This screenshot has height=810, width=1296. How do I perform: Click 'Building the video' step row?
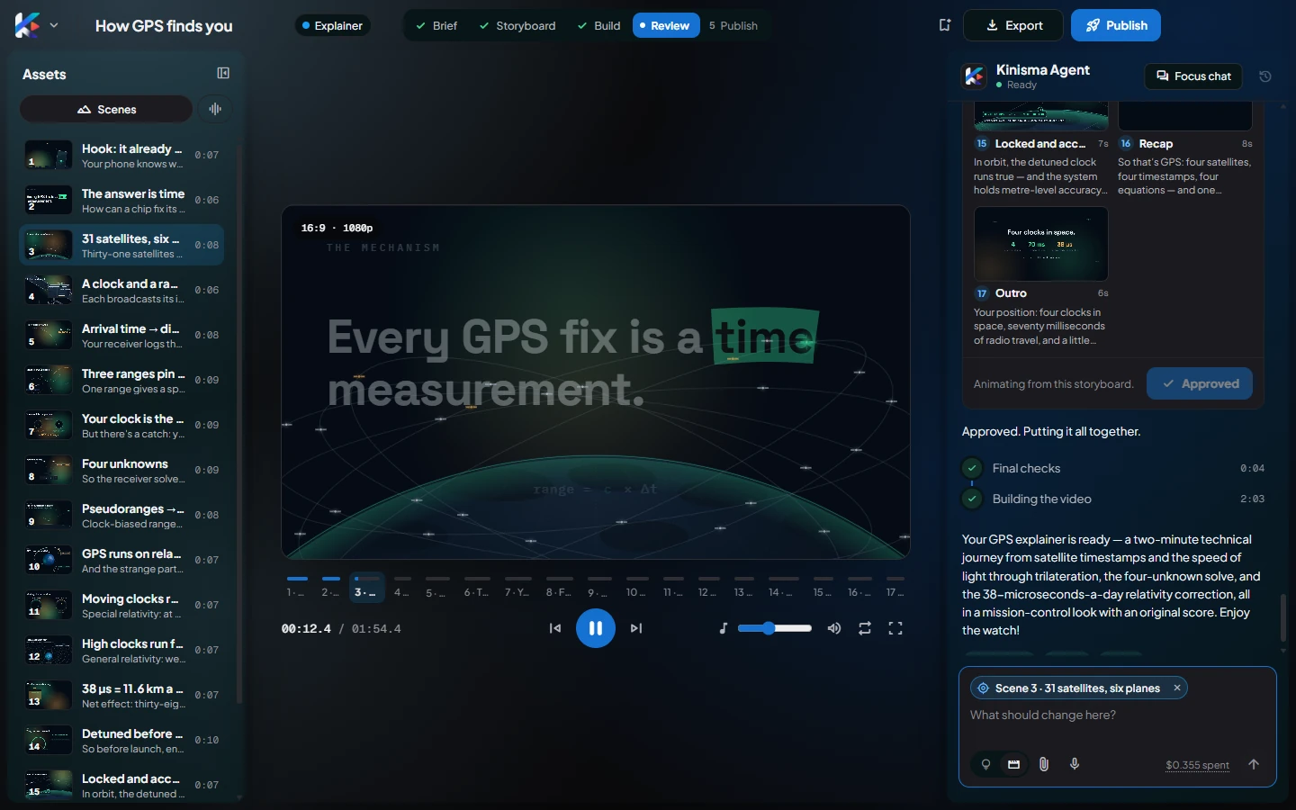1113,499
